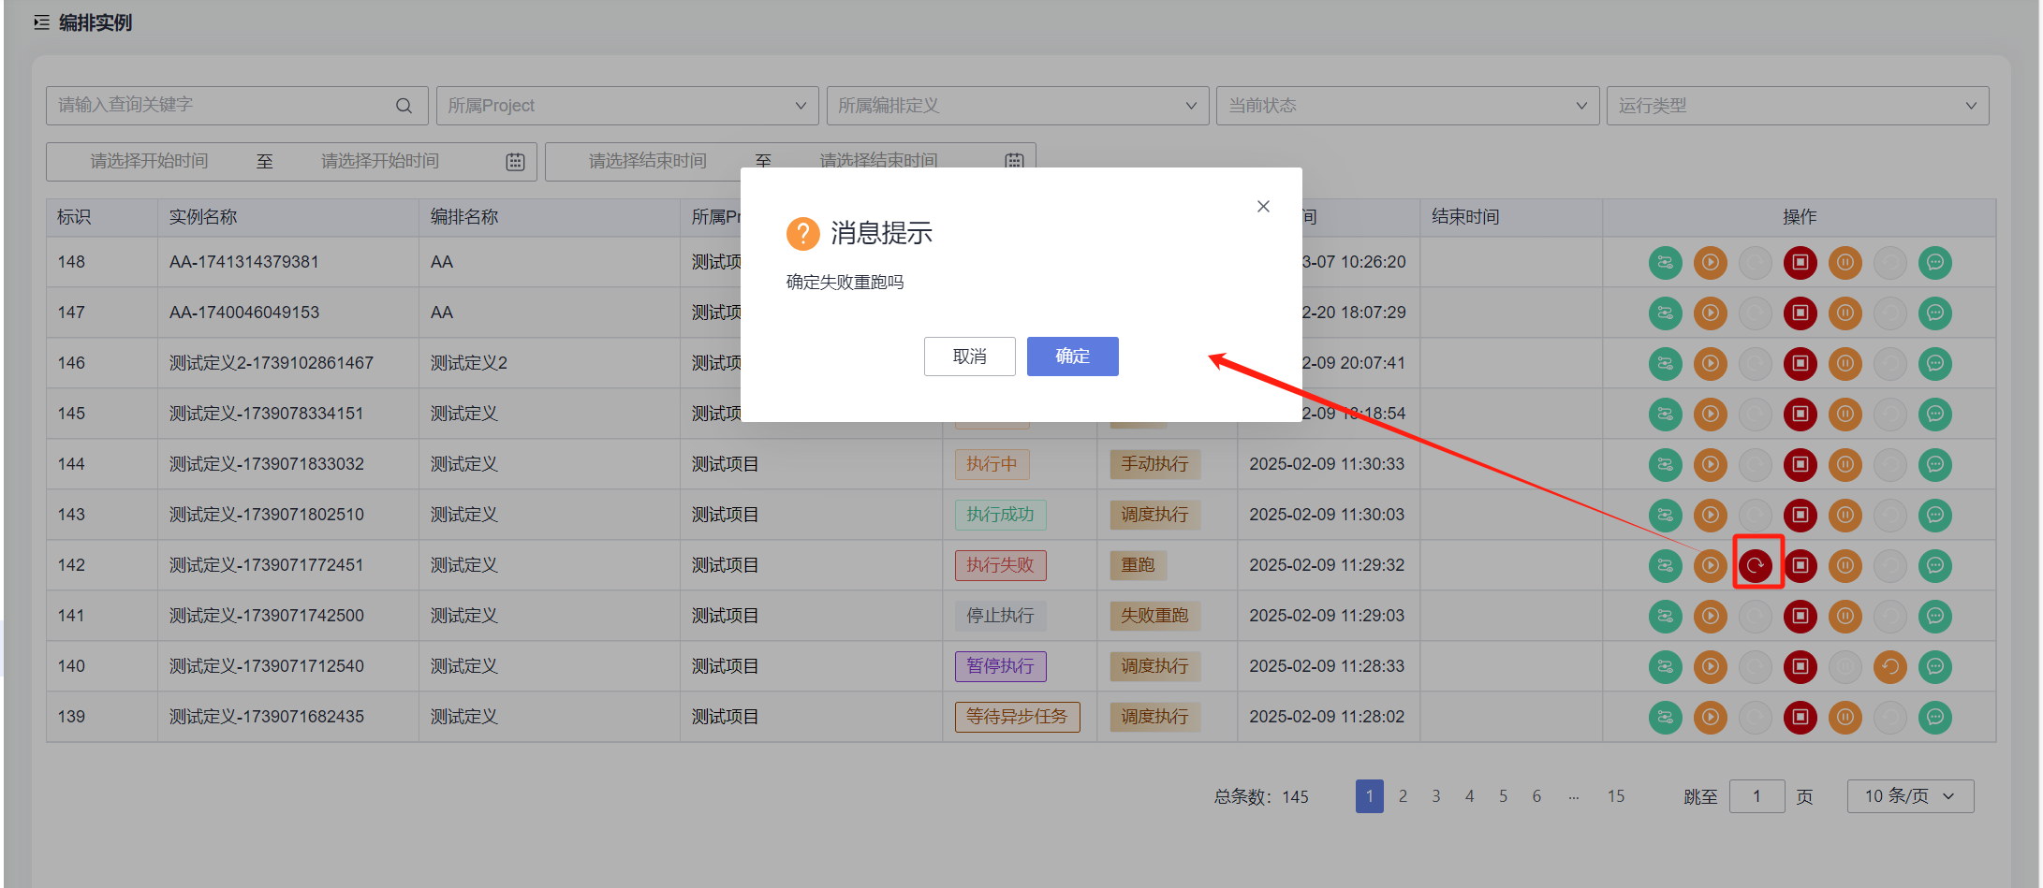Viewport: 2043px width, 888px height.
Task: Click the run icon in row 148
Action: (x=1710, y=263)
